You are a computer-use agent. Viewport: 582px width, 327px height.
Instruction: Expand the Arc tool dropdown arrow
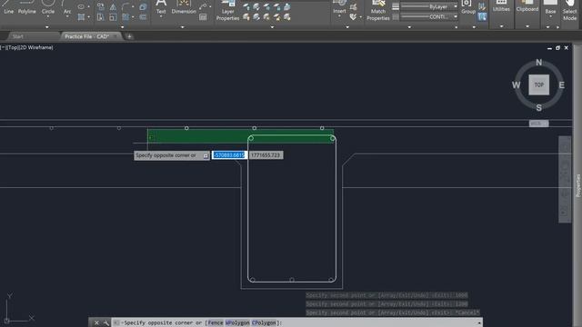[67, 16]
